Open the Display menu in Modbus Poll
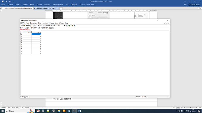This screenshot has width=202, height=113. tap(52, 23)
